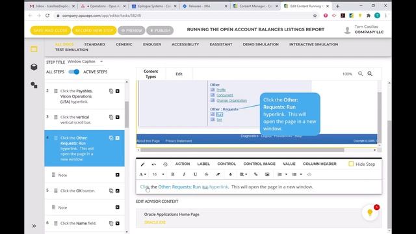This screenshot has height=234, width=416.
Task: Switch to the Enduser tab
Action: click(x=152, y=44)
